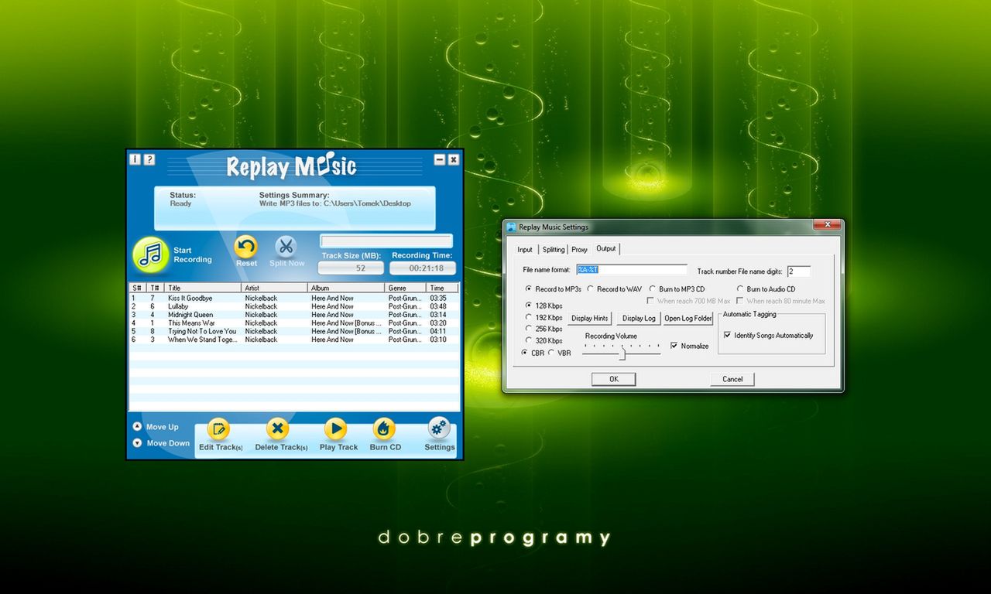Confirm settings with the OK button
991x594 pixels.
point(614,379)
